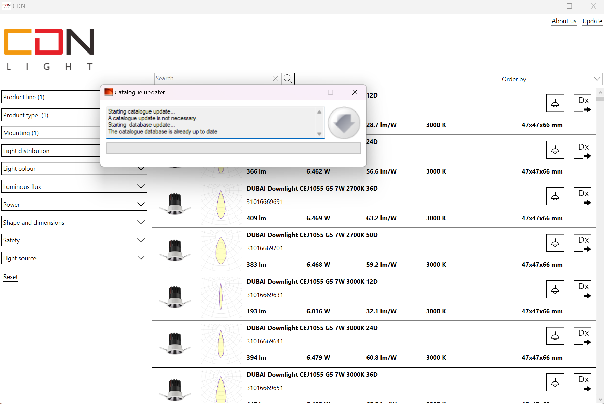Open the Safety filter dropdown
The width and height of the screenshot is (604, 404).
pyautogui.click(x=74, y=240)
